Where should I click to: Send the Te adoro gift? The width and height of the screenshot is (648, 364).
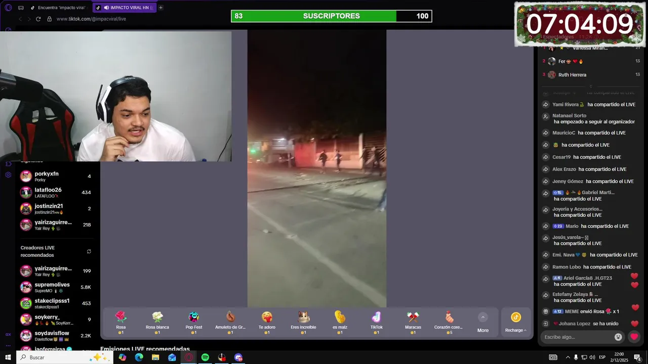[267, 323]
